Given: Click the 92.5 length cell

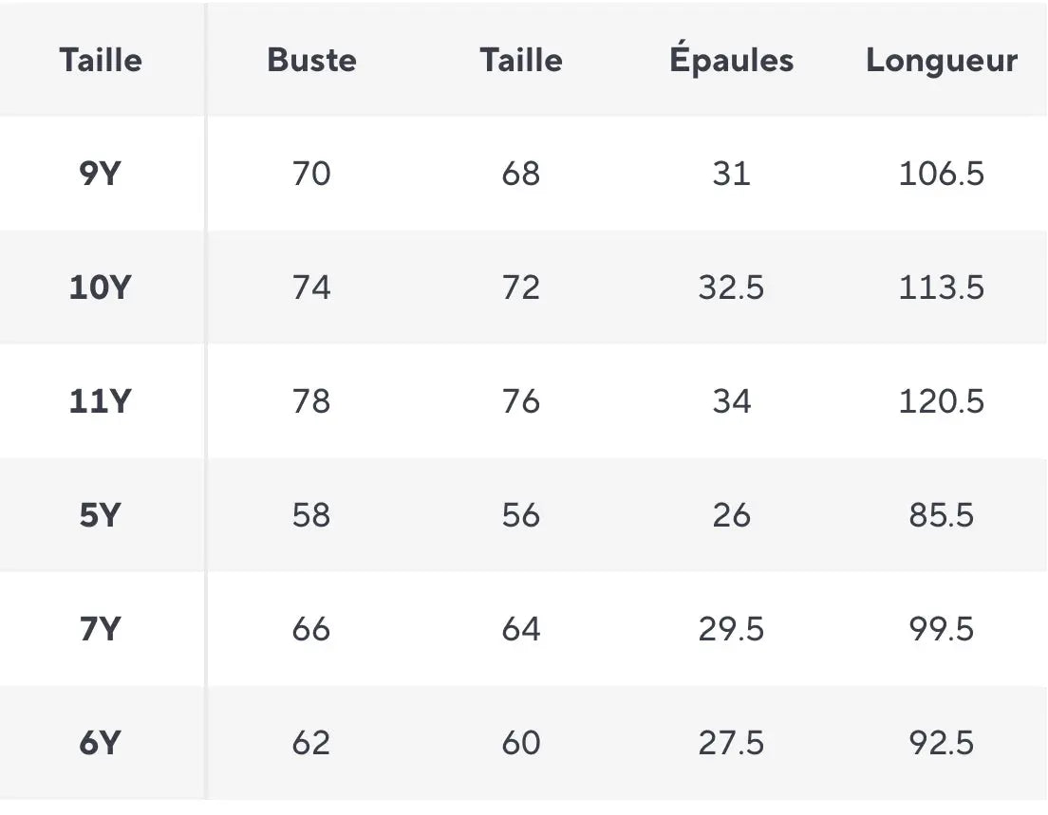Looking at the screenshot, I should (941, 743).
